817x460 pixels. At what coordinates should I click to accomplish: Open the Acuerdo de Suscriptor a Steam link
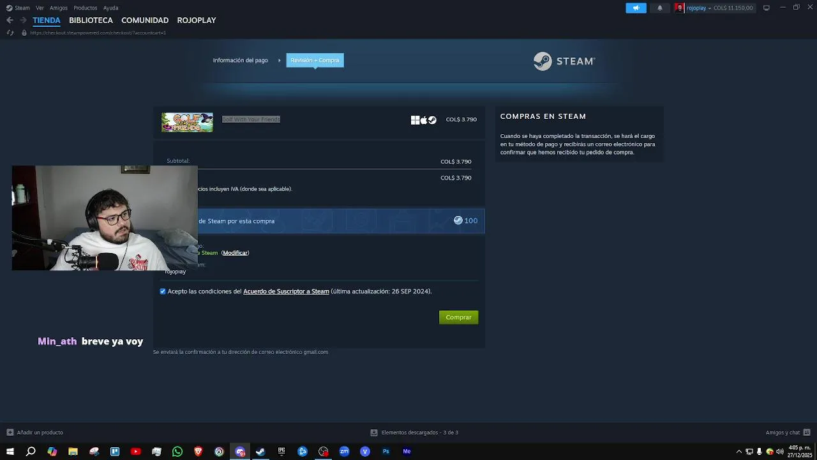click(x=286, y=291)
